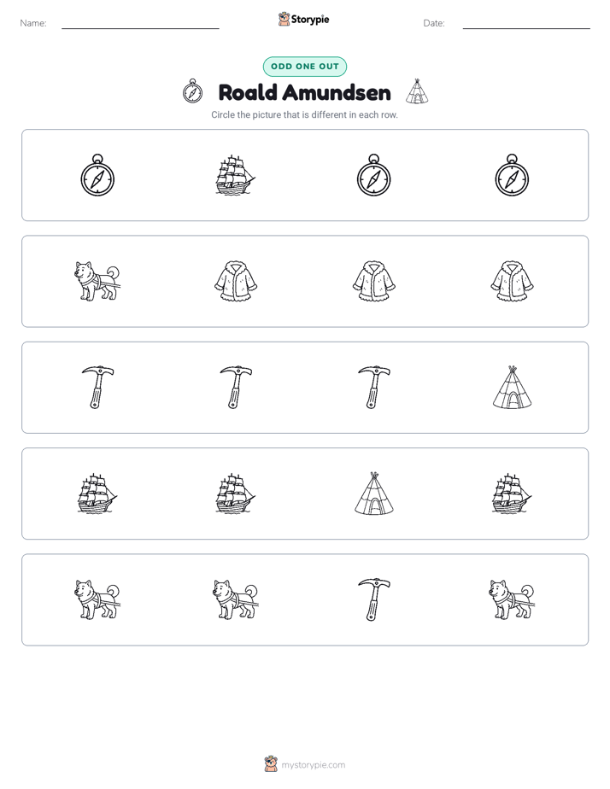Viewport: 610px width, 789px height.
Task: Click the Name input line
Action: (x=140, y=24)
